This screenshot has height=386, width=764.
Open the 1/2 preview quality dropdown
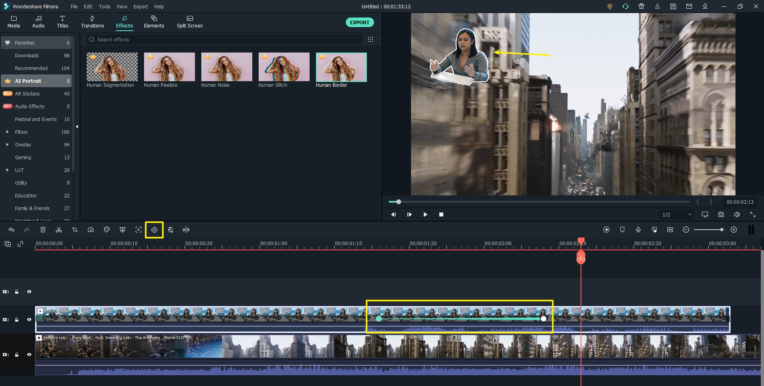coord(676,214)
